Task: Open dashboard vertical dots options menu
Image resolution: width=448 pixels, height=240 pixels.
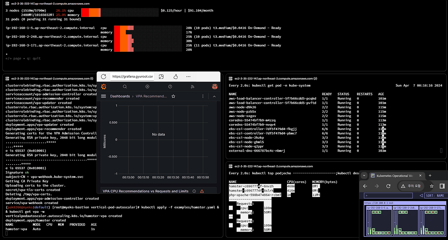Action: click(x=203, y=96)
